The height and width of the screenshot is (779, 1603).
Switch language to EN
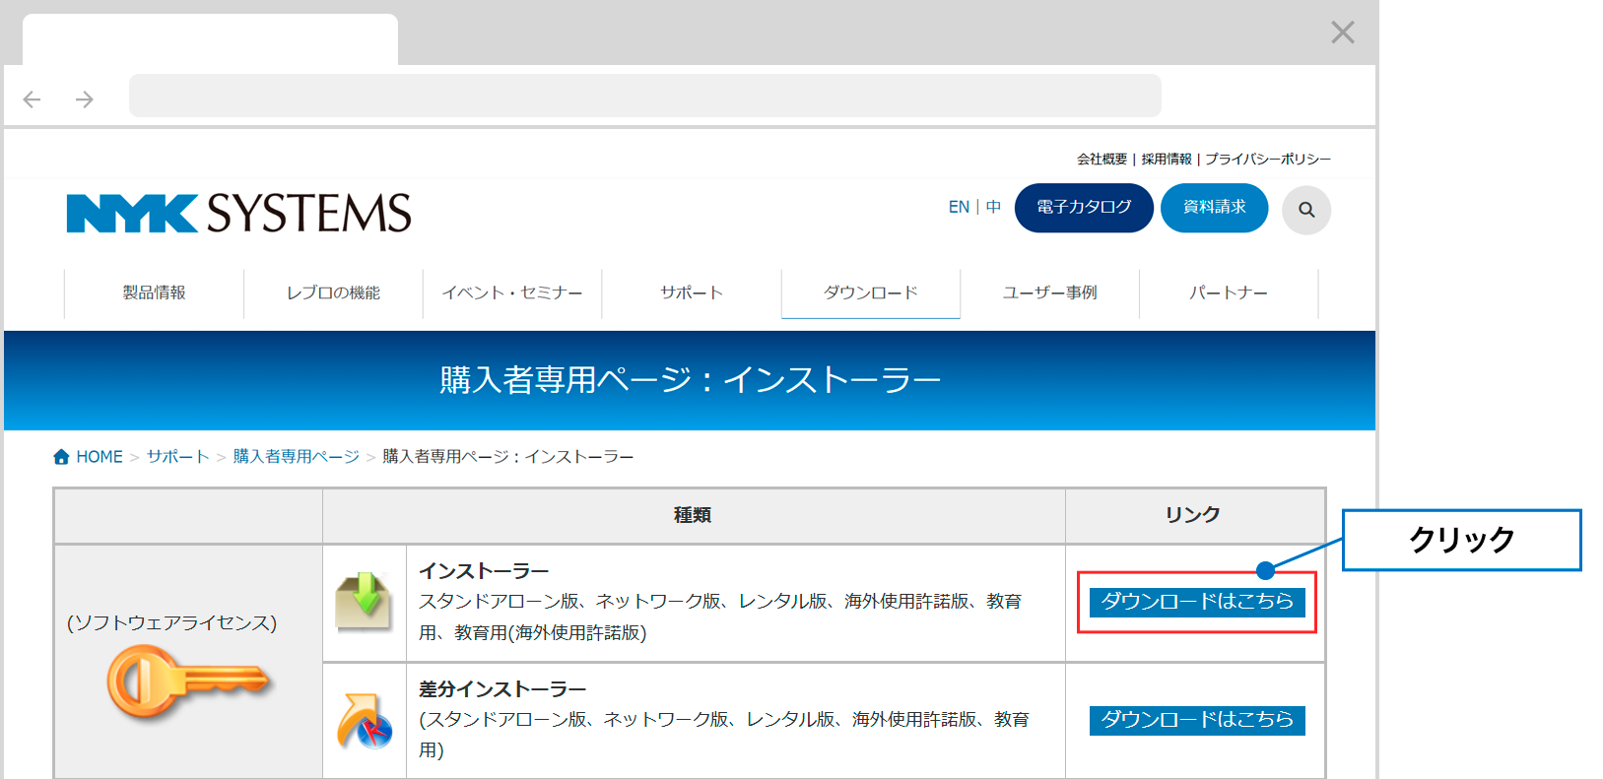959,207
